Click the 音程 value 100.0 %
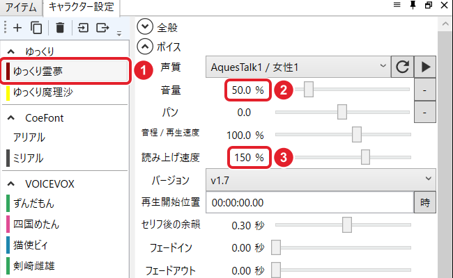Image resolution: width=453 pixels, height=278 pixels. (245, 135)
